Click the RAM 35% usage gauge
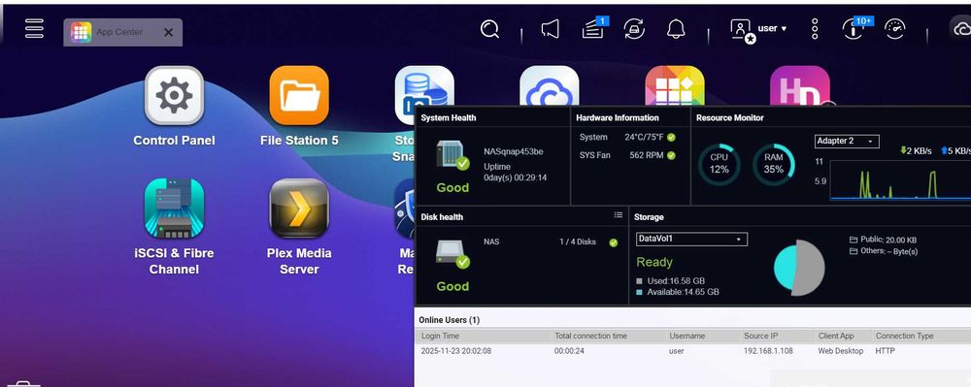The image size is (971, 387). click(x=774, y=165)
